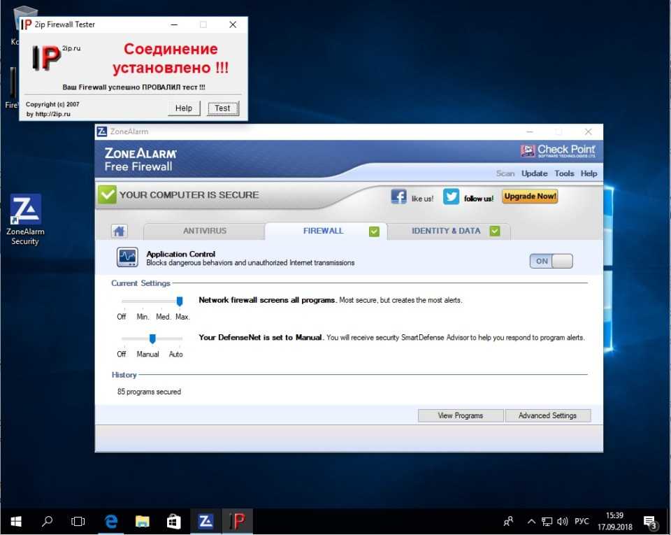Click the View Programs button

pyautogui.click(x=460, y=415)
